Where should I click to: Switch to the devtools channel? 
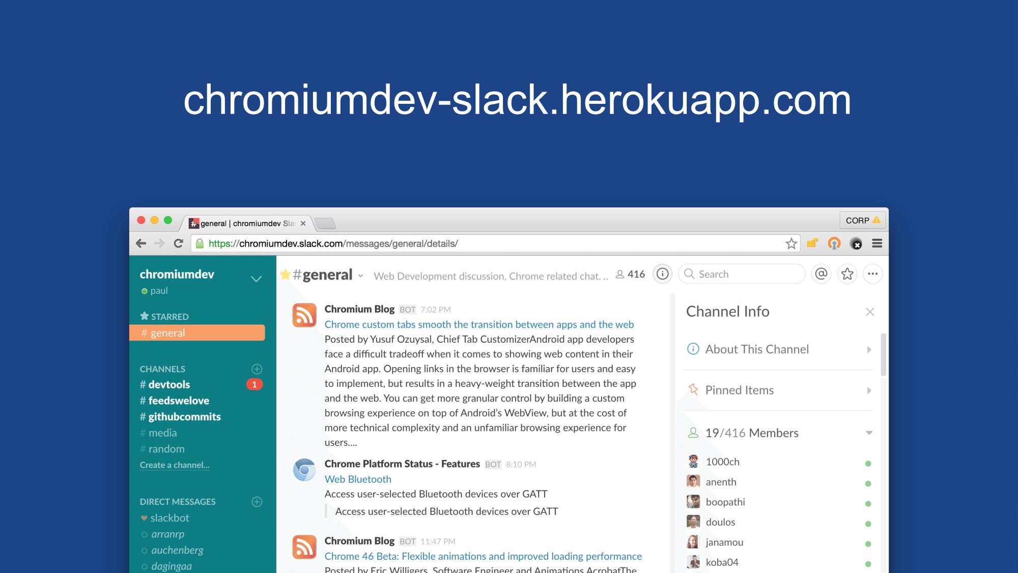click(169, 385)
